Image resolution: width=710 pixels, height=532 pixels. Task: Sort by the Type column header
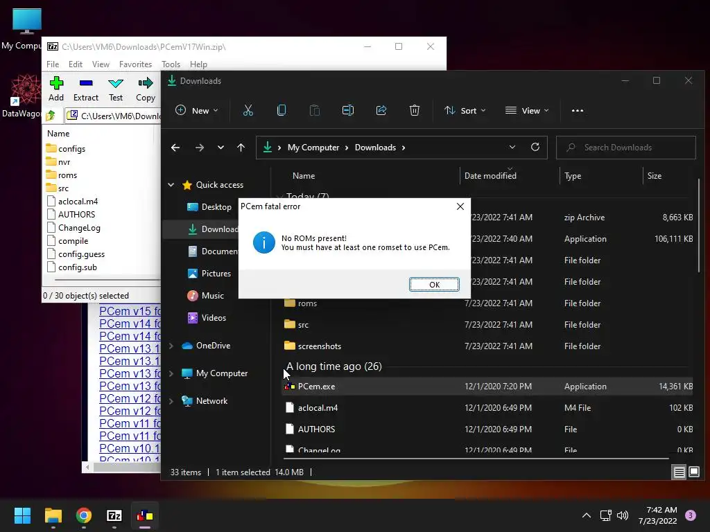pyautogui.click(x=573, y=175)
